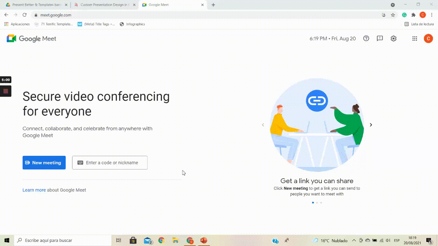Image resolution: width=438 pixels, height=246 pixels.
Task: Show previous carousel slide with left arrow
Action: pyautogui.click(x=263, y=125)
